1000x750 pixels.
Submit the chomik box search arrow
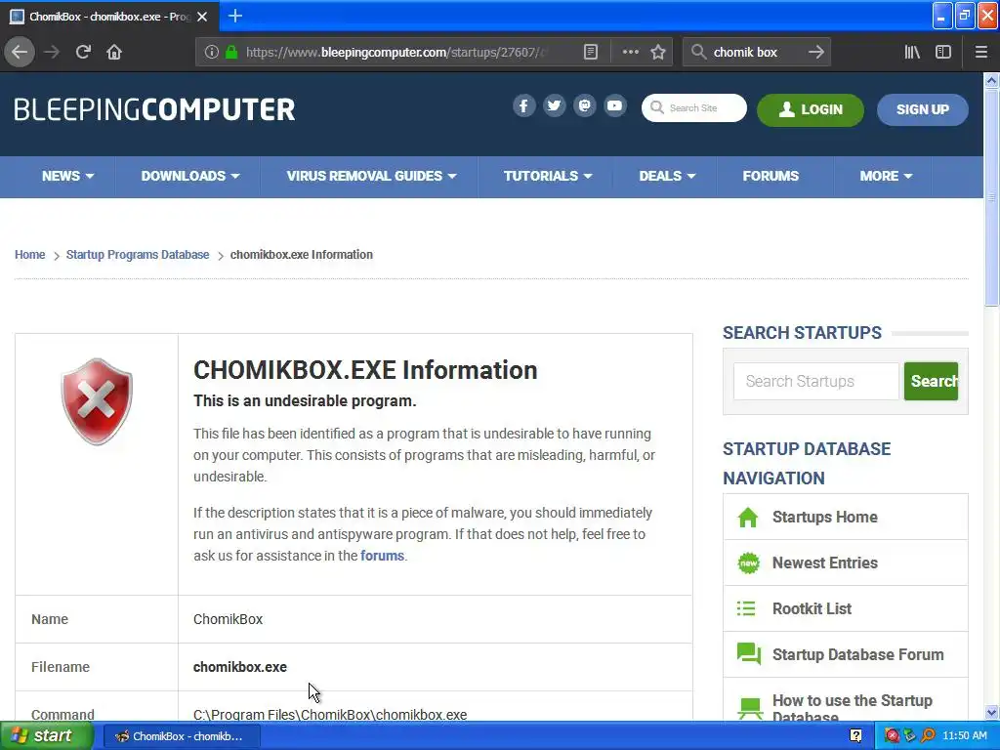[x=815, y=53]
